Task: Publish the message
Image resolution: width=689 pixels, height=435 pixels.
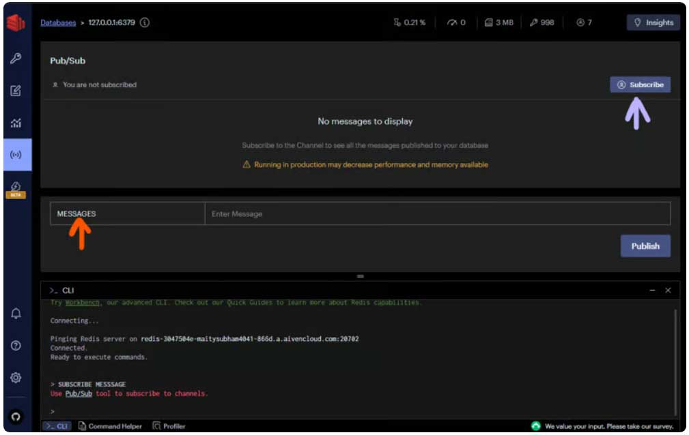Action: tap(645, 245)
